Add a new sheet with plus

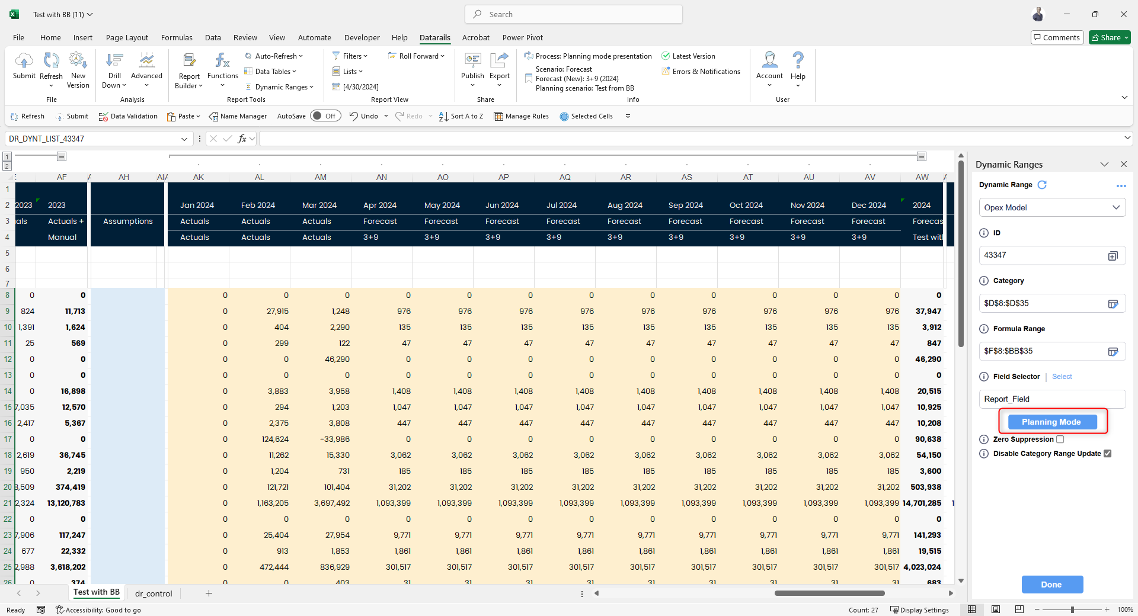(x=209, y=593)
